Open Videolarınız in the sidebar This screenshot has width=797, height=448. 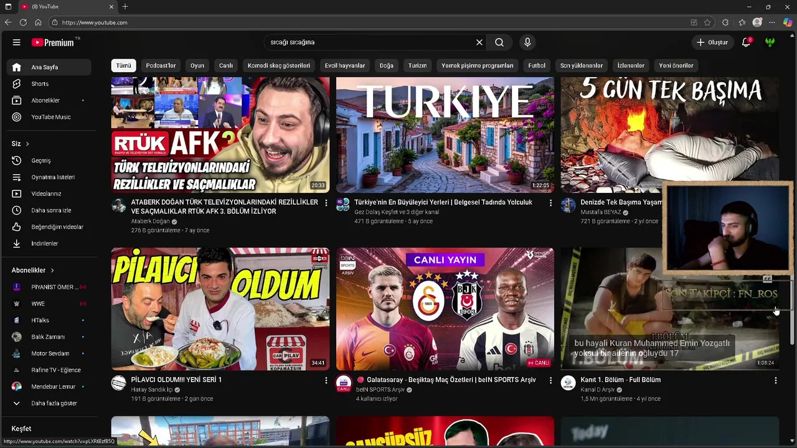[50, 194]
